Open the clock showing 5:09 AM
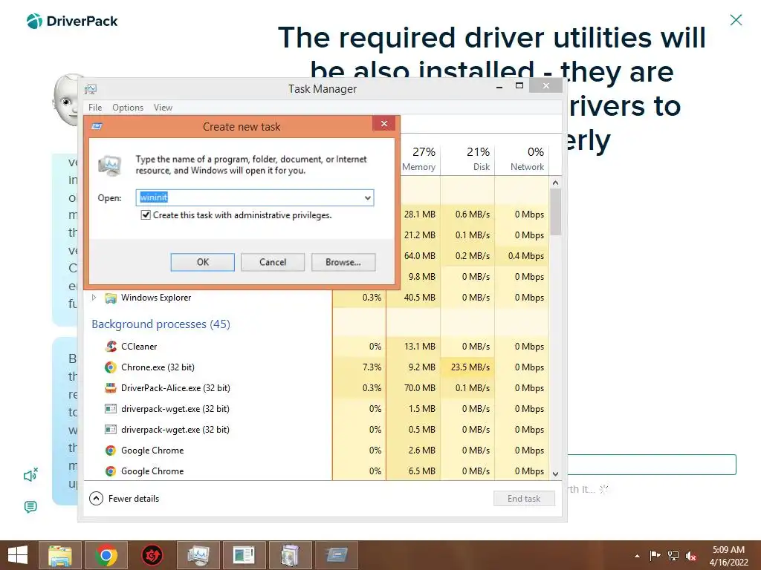Screen dimensions: 761x570 728,556
